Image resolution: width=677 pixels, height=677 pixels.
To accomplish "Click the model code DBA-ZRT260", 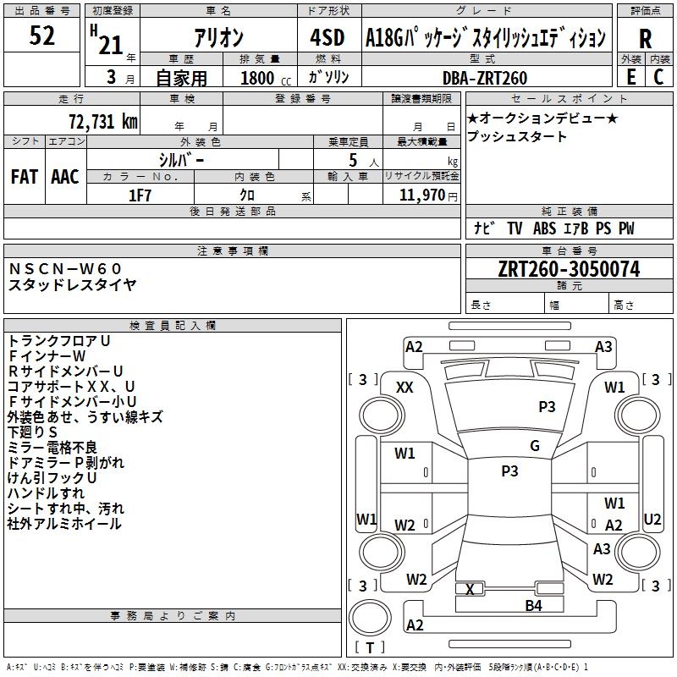I will 484,78.
